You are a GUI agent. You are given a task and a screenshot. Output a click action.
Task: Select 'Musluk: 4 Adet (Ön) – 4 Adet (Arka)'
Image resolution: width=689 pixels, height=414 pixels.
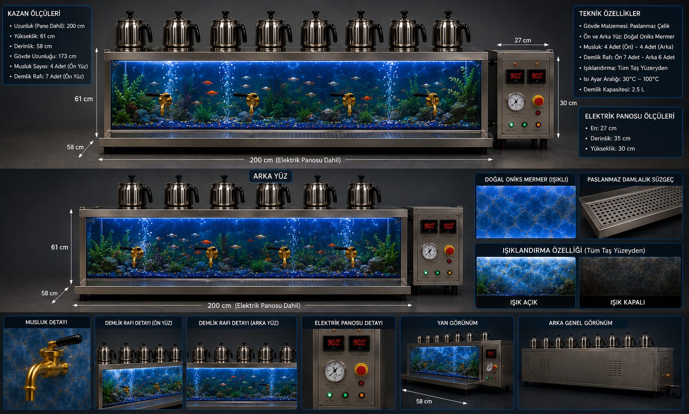click(628, 47)
